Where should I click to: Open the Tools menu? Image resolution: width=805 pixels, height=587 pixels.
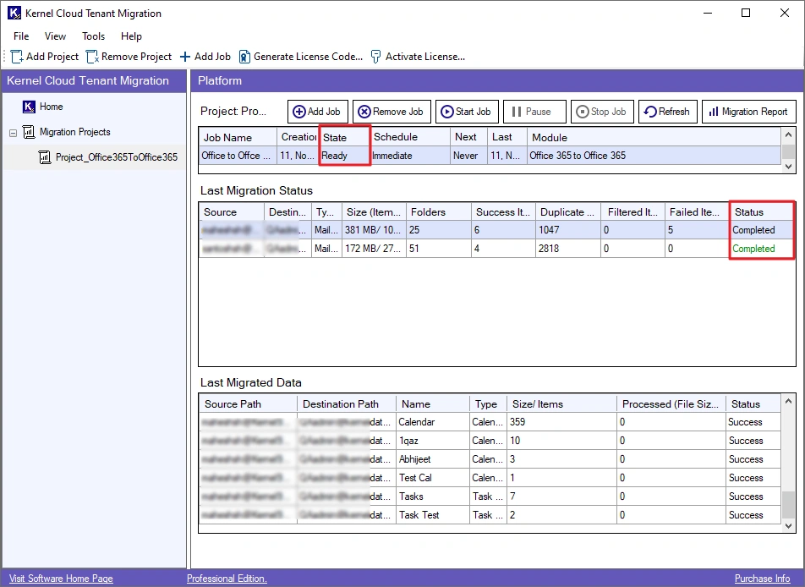pos(93,36)
